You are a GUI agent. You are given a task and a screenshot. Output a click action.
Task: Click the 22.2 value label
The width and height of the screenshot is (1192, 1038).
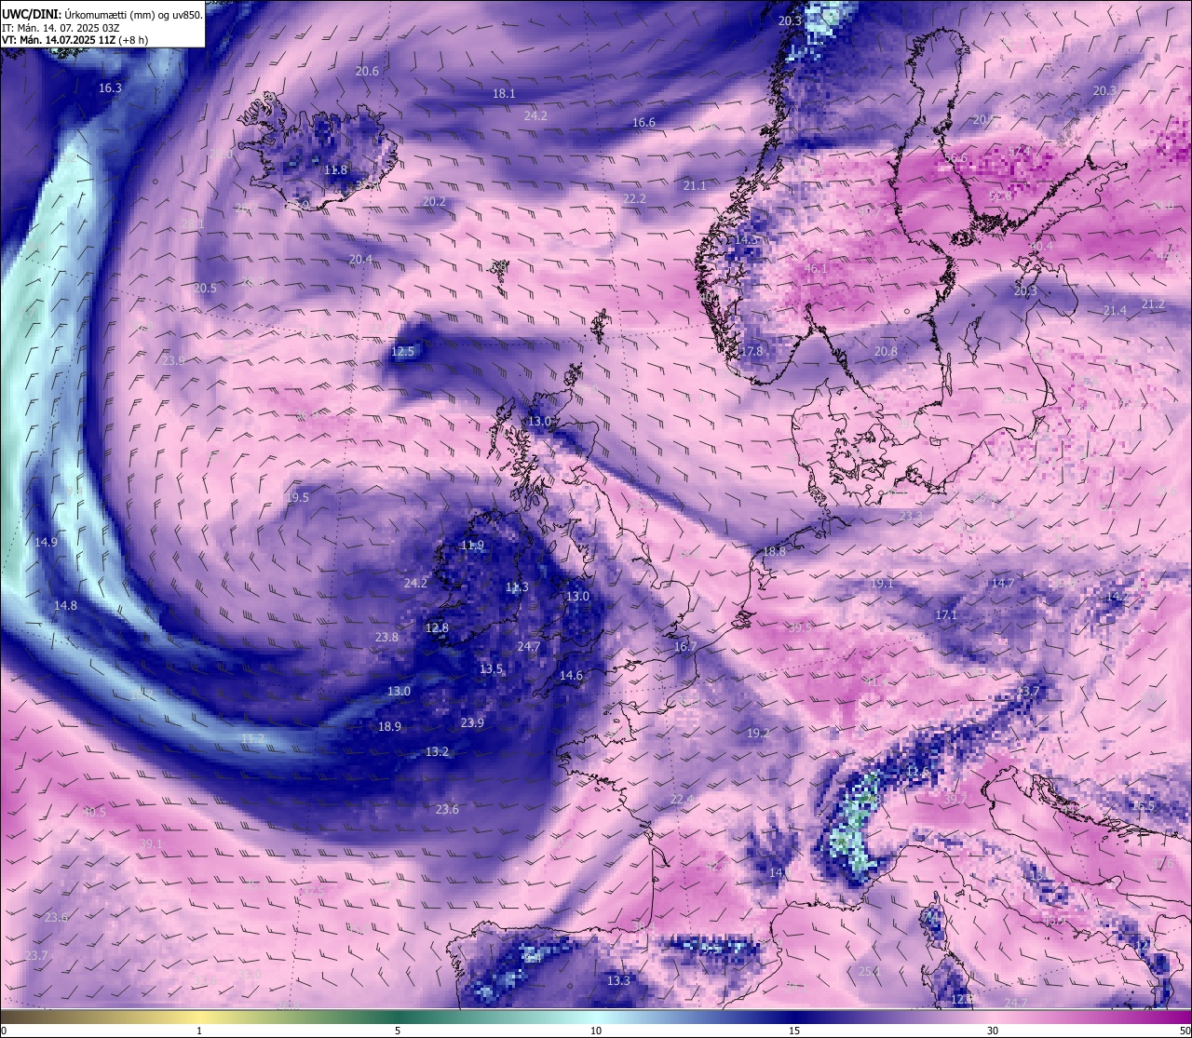(x=634, y=198)
